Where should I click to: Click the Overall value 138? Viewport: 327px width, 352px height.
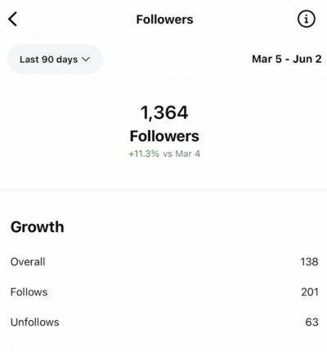tap(309, 262)
